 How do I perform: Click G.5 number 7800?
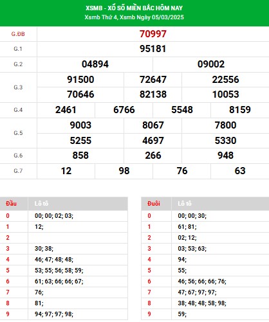coord(225,125)
